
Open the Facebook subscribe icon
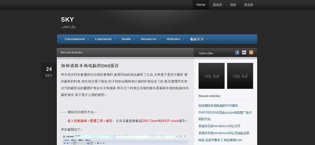(x=237, y=53)
